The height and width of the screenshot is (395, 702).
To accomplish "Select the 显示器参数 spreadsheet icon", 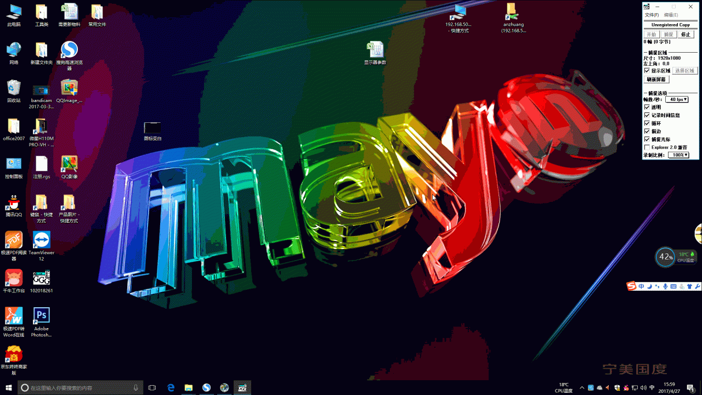I will [x=375, y=53].
